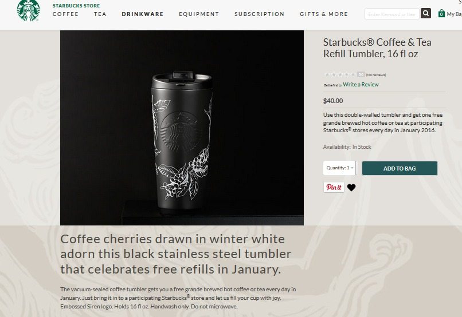Open the Tea menu
Image resolution: width=462 pixels, height=317 pixels.
[100, 14]
